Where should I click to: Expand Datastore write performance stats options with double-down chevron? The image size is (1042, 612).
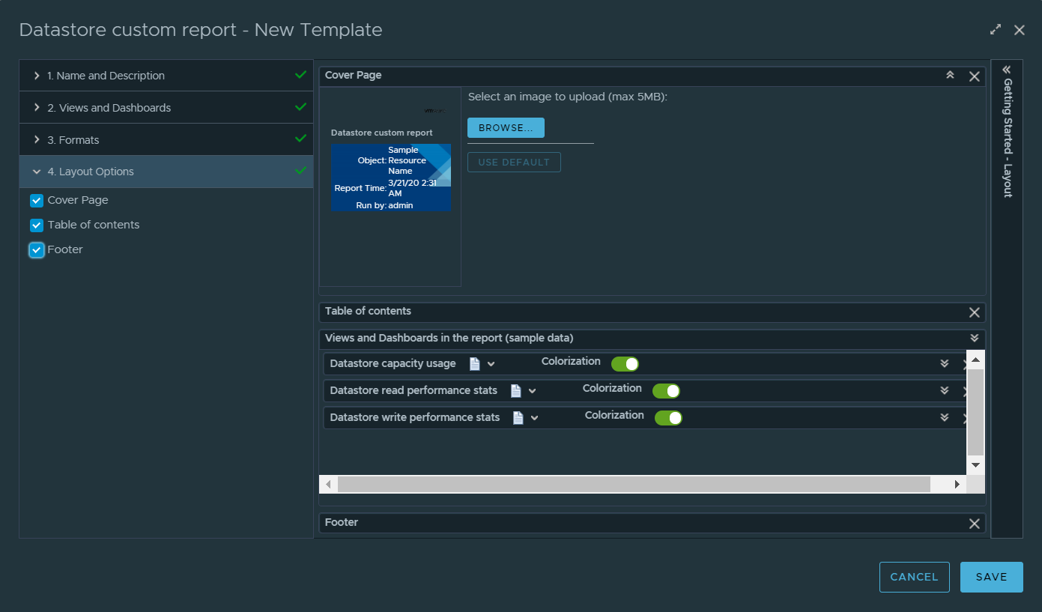944,417
